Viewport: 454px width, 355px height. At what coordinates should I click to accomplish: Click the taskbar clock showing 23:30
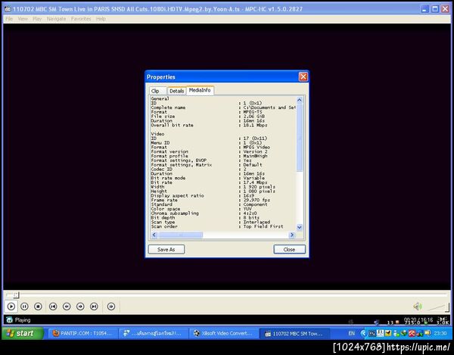click(x=440, y=333)
